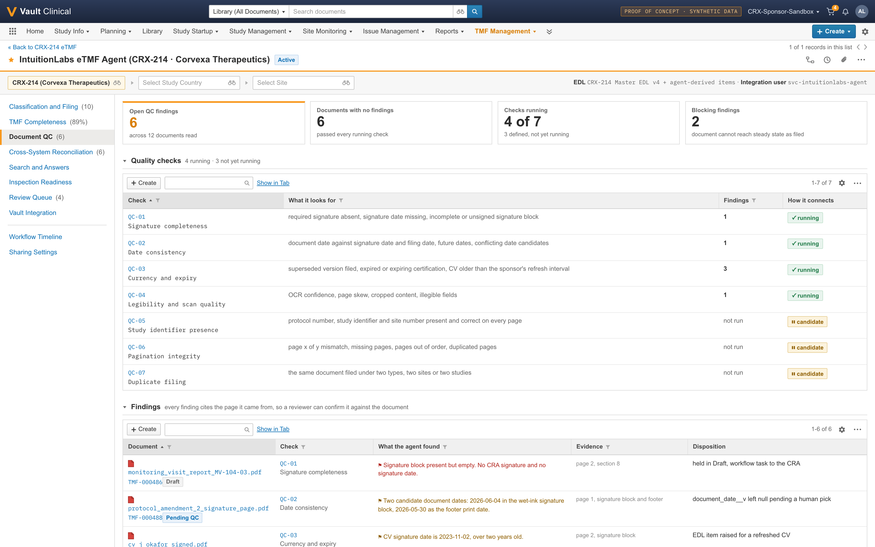Open Cross-System Reconciliation section
Screen dimensions: 875x547
pyautogui.click(x=51, y=152)
